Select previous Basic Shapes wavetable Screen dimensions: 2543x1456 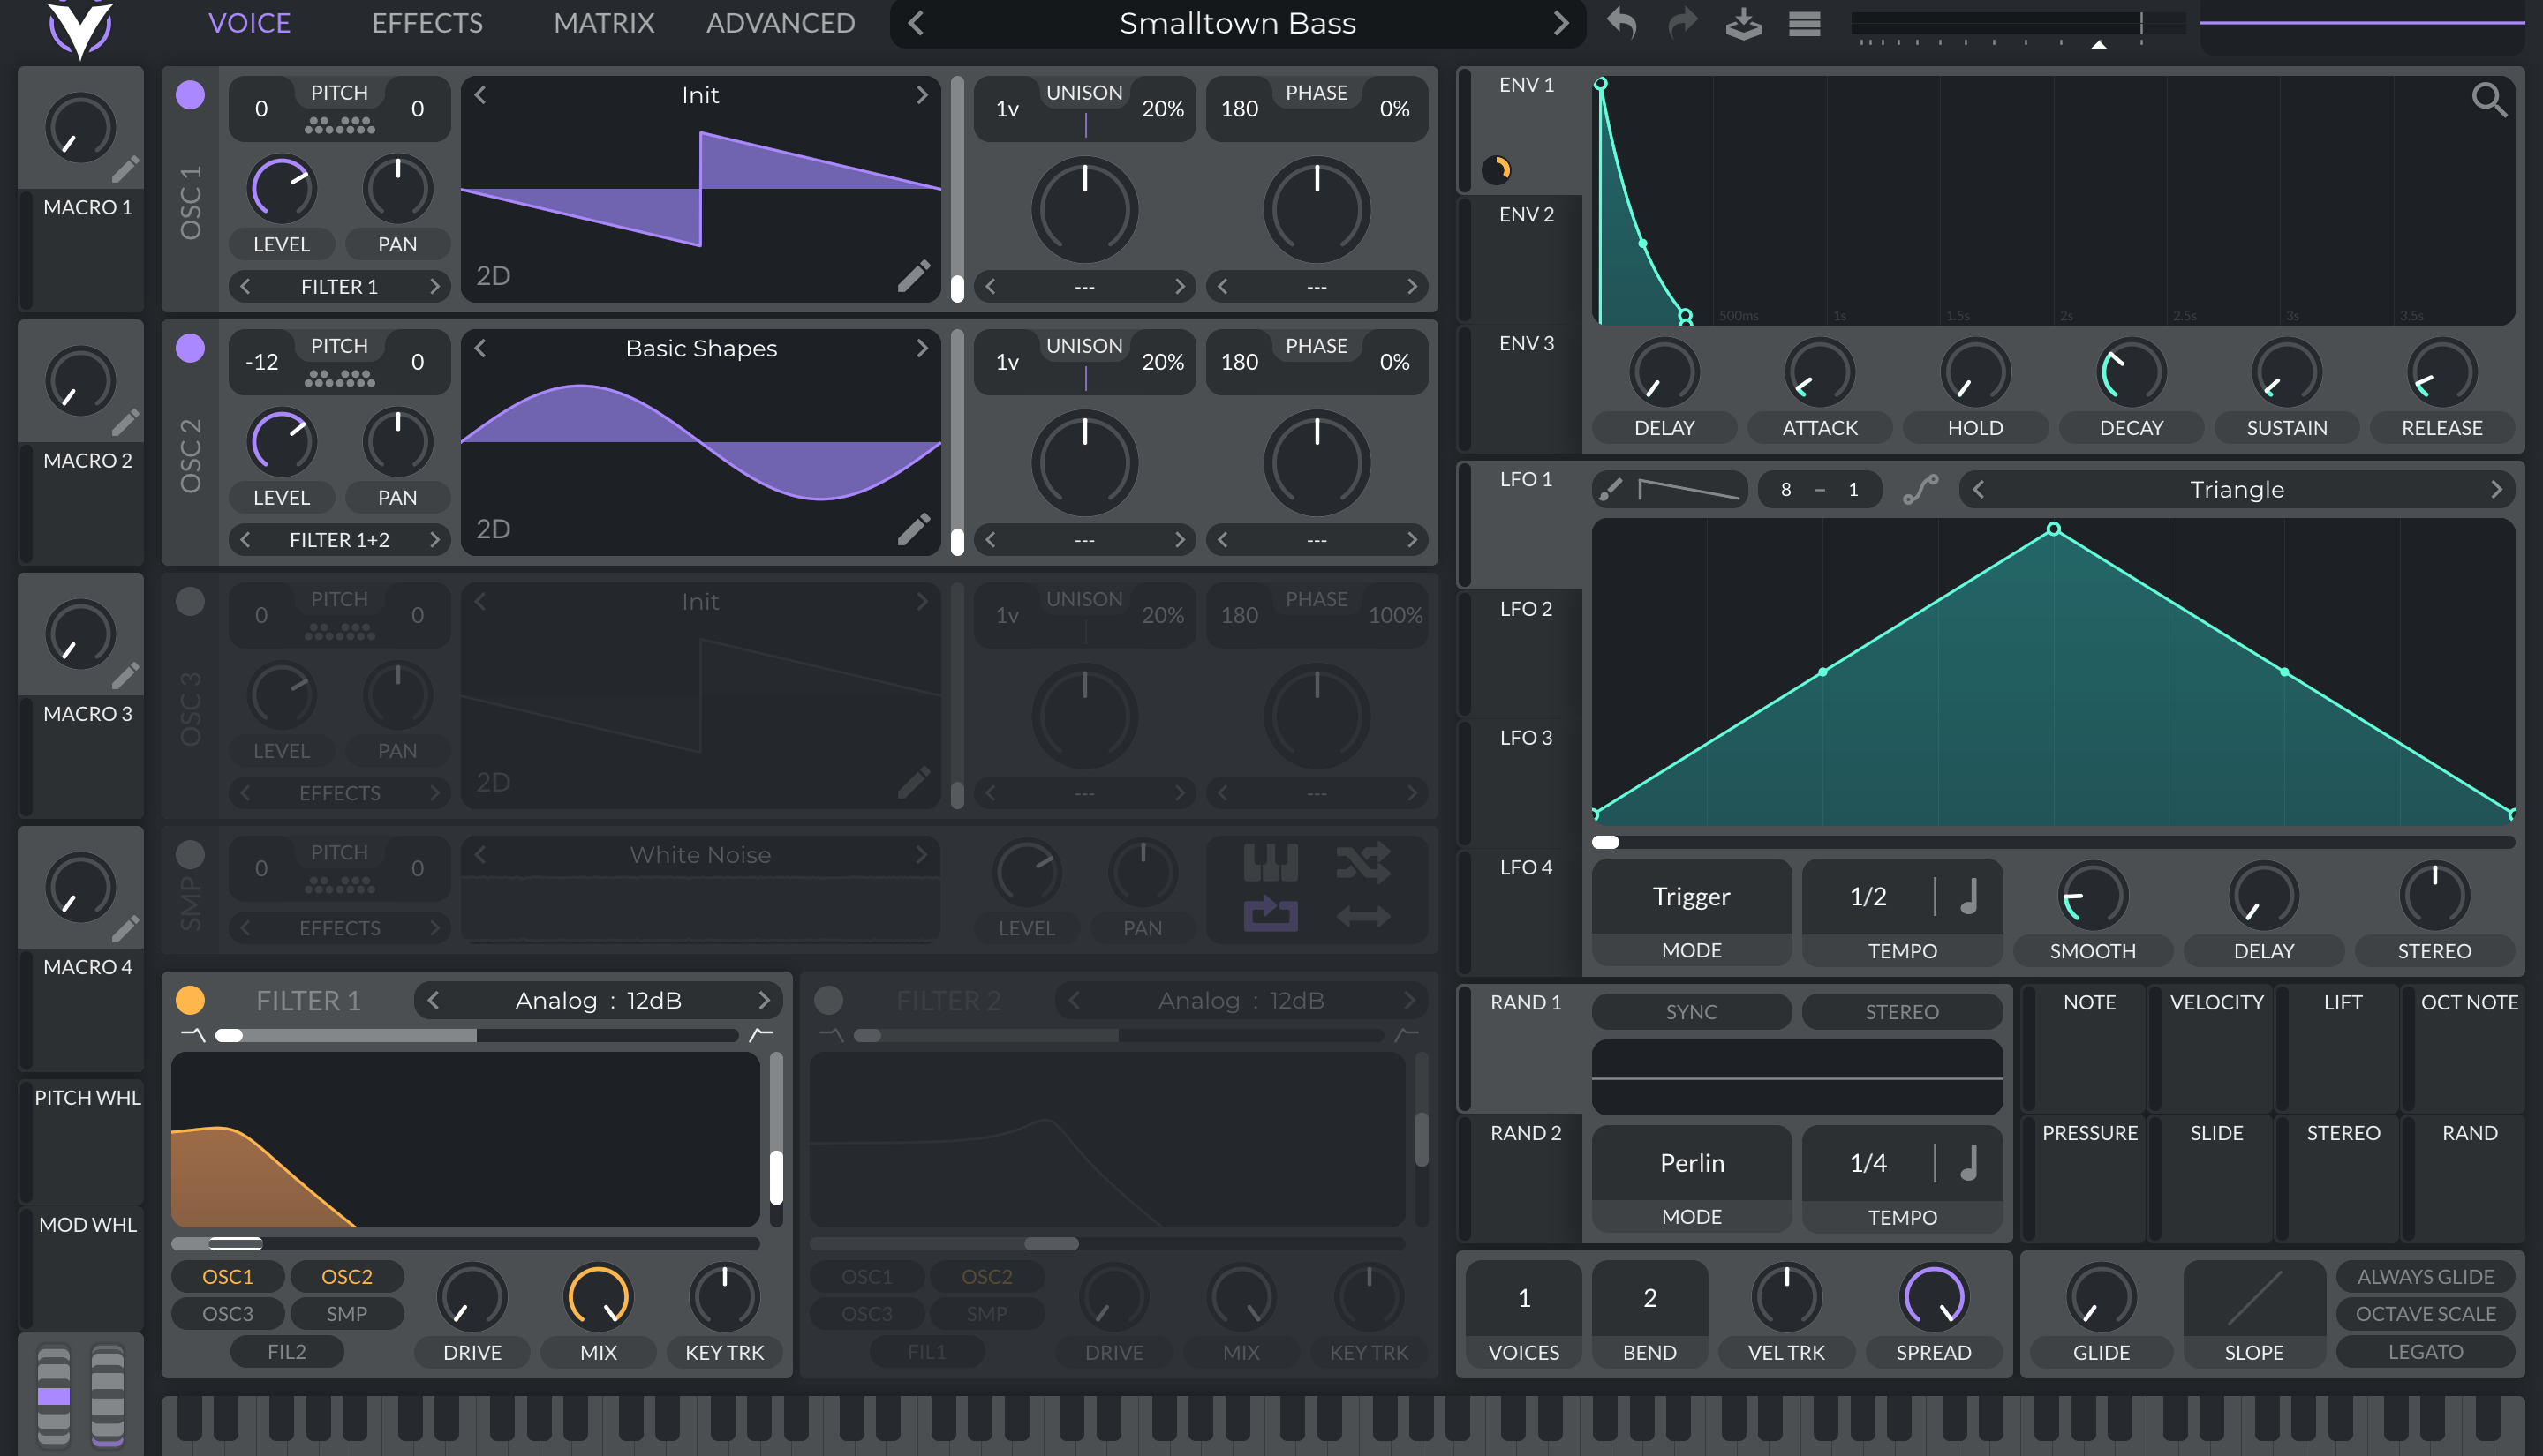480,348
